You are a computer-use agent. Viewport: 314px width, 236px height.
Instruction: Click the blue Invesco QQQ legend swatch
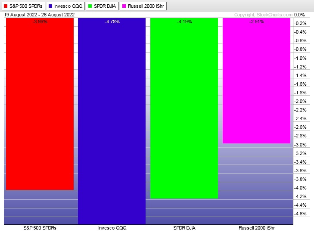50,6
